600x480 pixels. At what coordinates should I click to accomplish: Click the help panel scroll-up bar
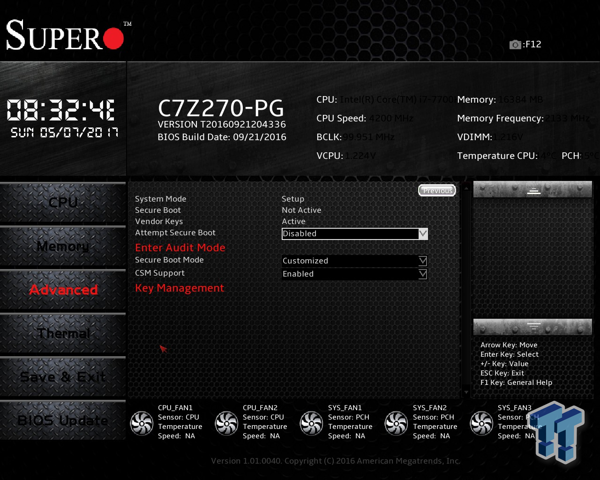533,190
